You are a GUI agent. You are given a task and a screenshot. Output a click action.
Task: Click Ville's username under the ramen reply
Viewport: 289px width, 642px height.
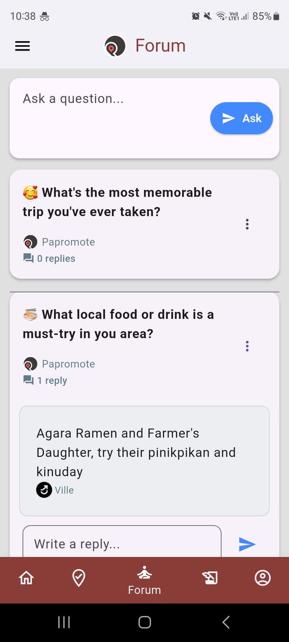point(64,489)
